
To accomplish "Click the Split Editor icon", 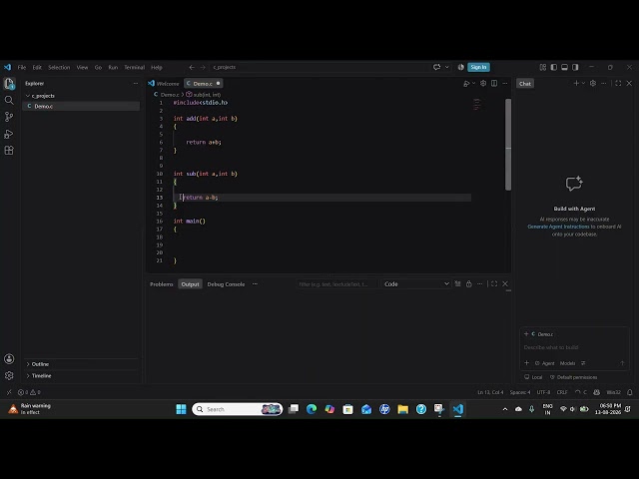I will (x=494, y=84).
